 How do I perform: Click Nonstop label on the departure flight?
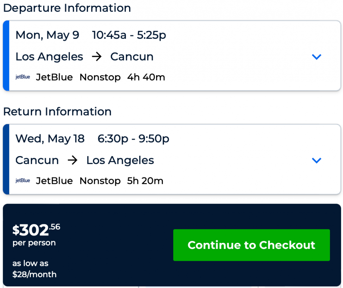point(100,77)
